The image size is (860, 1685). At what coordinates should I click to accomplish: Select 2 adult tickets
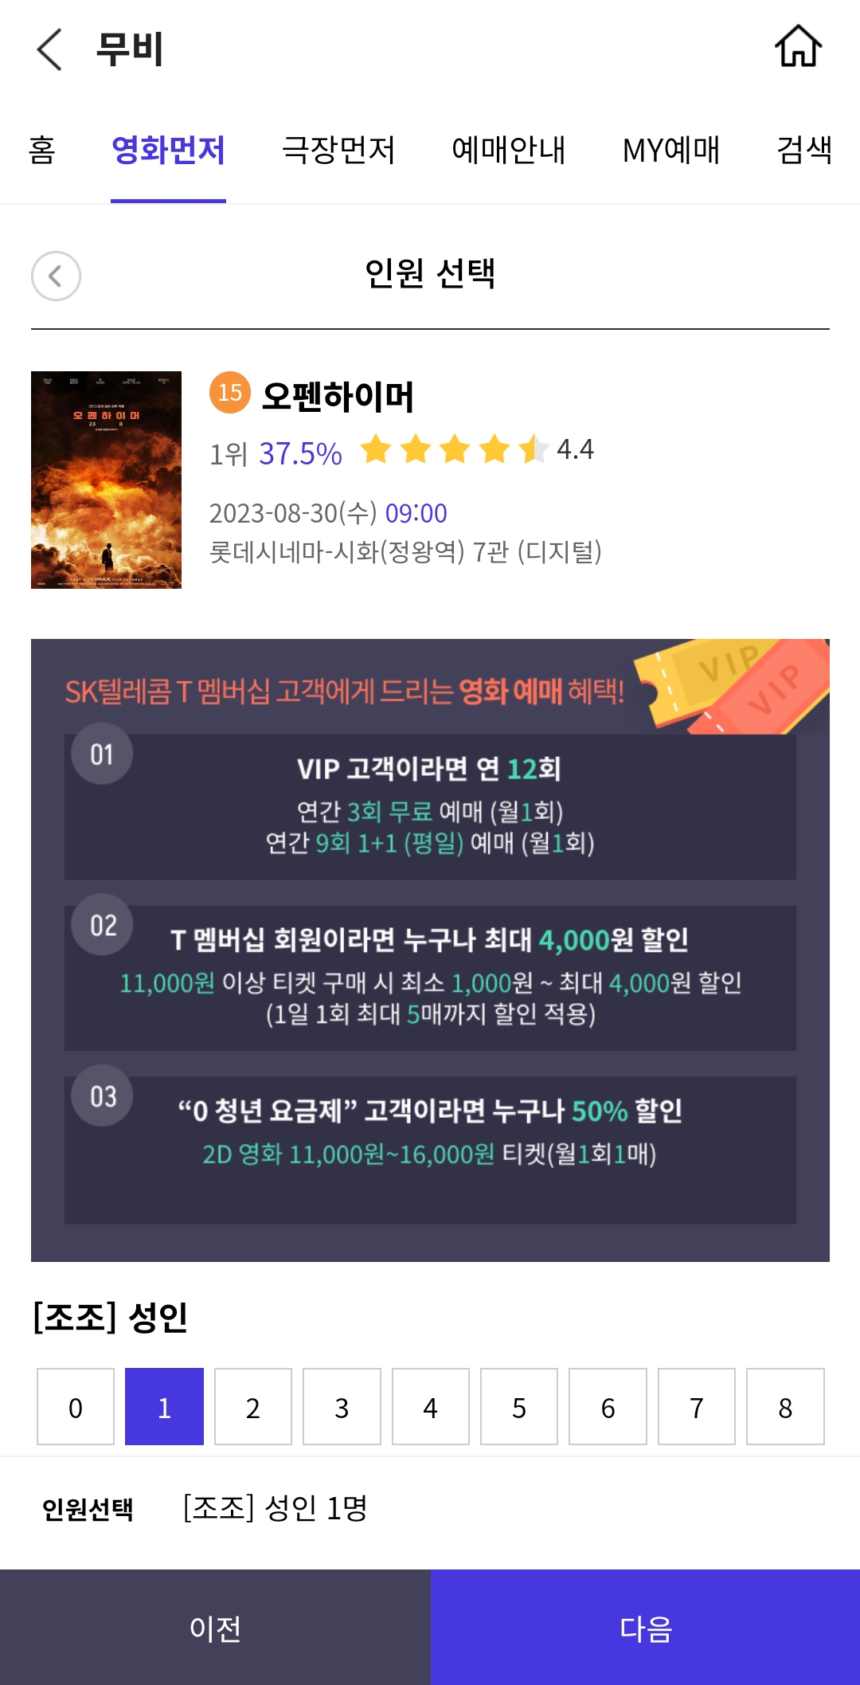pos(253,1407)
